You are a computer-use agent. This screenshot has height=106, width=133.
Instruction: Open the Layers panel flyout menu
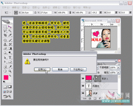click(119, 64)
